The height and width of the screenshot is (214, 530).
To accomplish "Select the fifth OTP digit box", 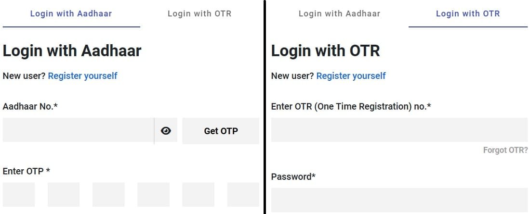I will click(198, 195).
